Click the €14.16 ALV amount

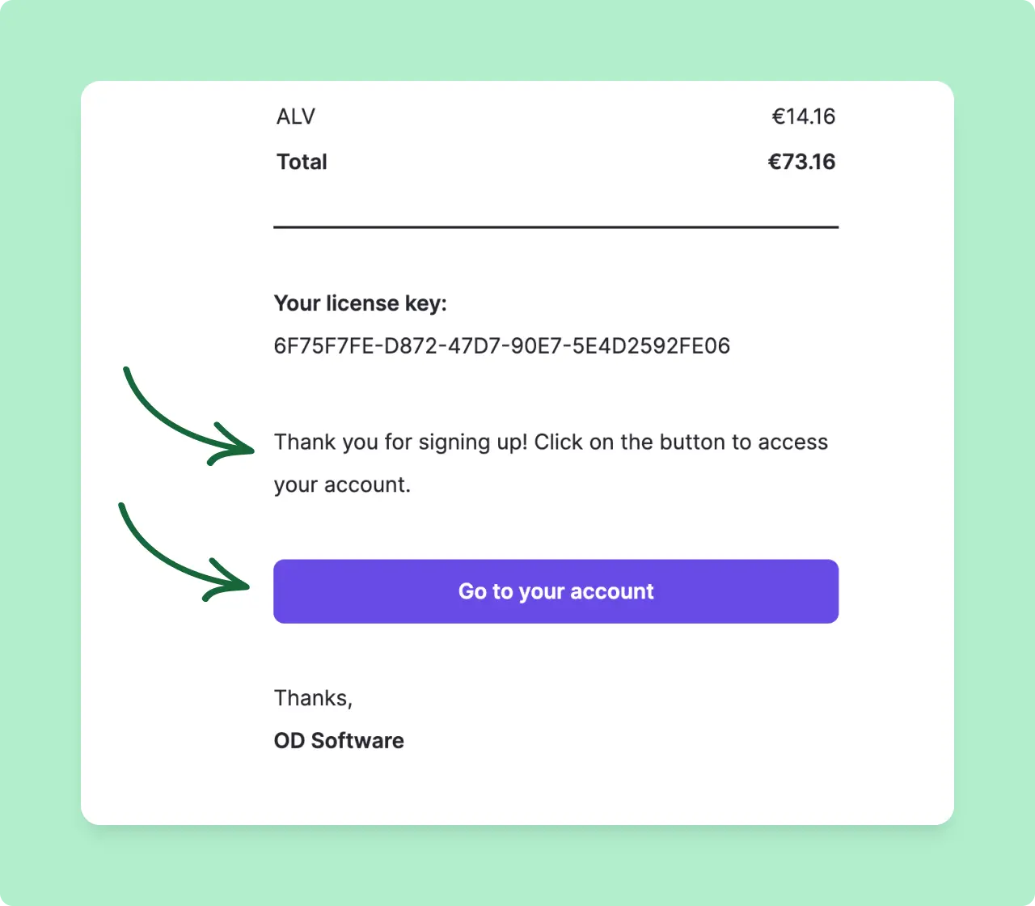point(805,116)
